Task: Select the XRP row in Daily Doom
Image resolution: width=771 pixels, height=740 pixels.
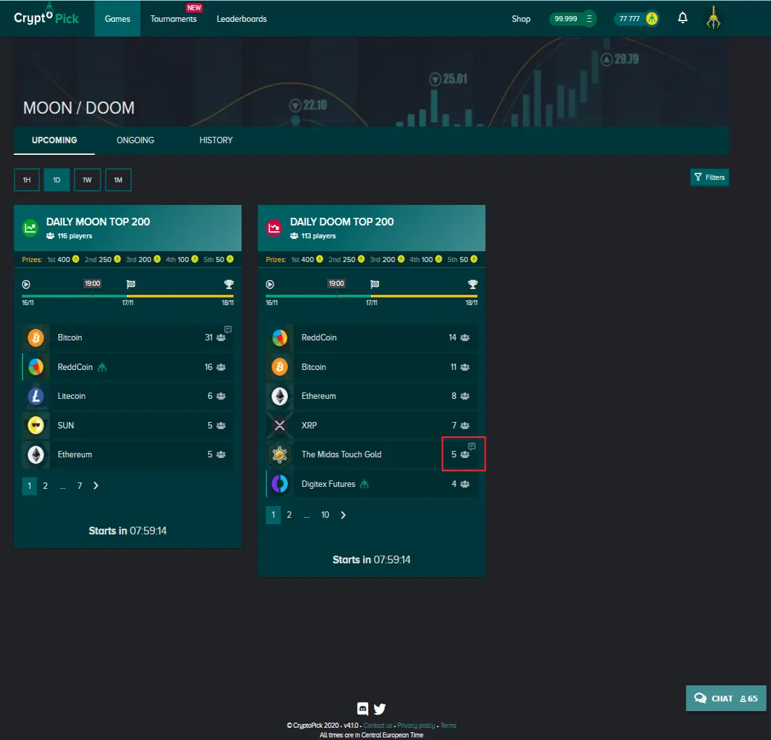Action: click(372, 425)
